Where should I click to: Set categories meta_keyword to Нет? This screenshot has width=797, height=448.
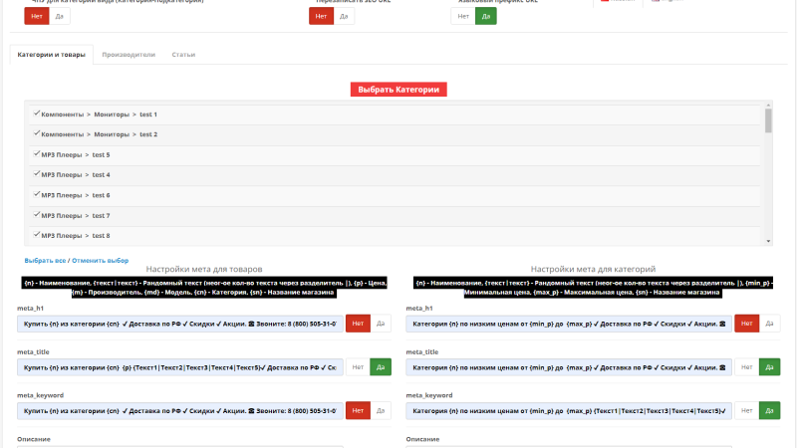click(746, 411)
